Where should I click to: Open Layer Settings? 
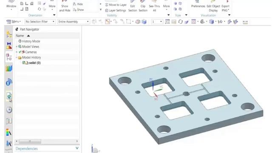tap(116, 10)
